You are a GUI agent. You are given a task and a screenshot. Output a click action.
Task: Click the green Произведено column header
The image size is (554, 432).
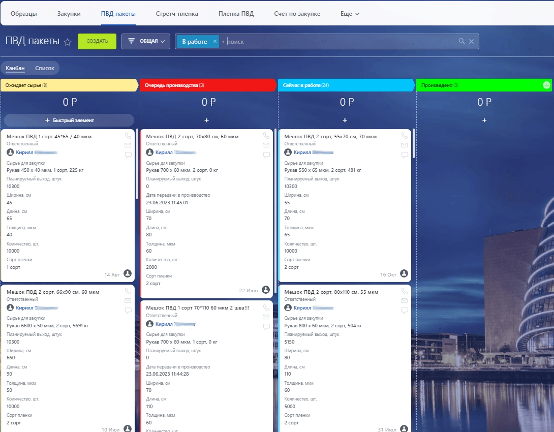pos(484,85)
